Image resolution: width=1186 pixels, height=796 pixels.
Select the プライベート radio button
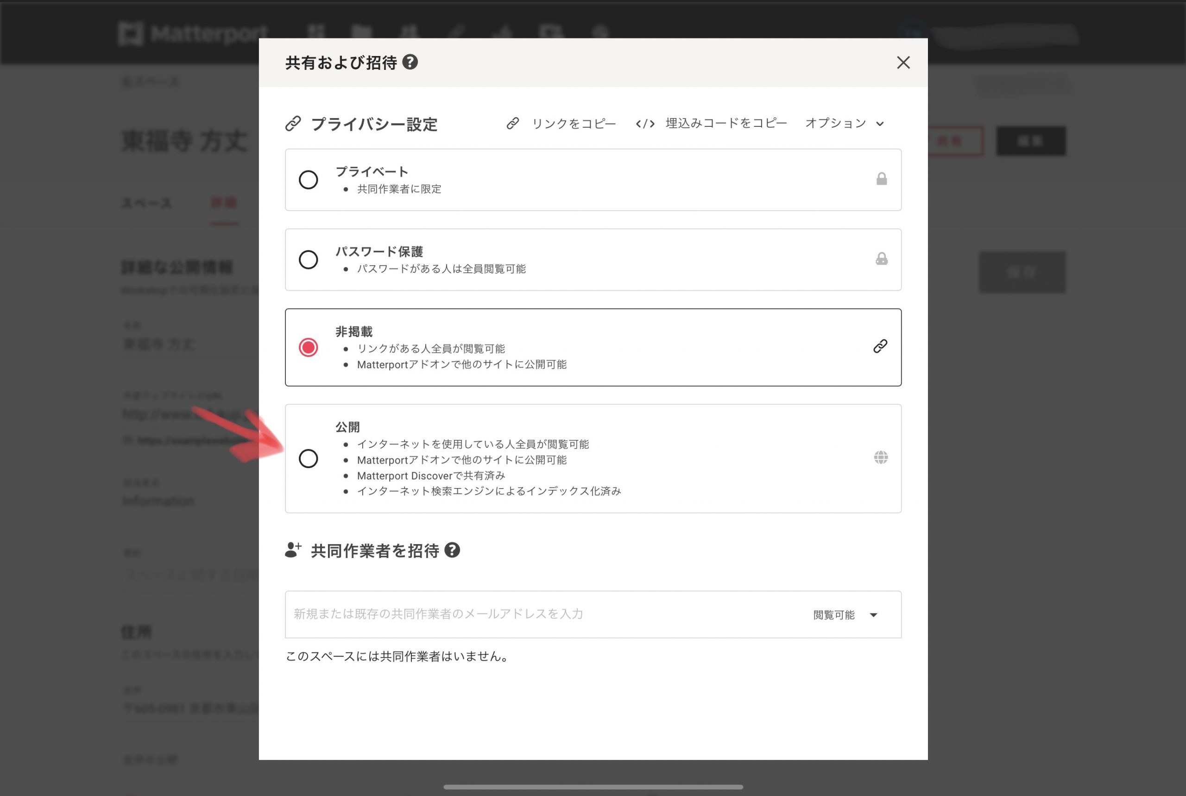(308, 180)
